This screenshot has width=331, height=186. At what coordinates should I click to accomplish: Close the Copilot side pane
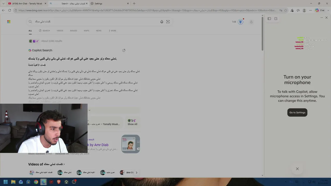pyautogui.click(x=327, y=18)
